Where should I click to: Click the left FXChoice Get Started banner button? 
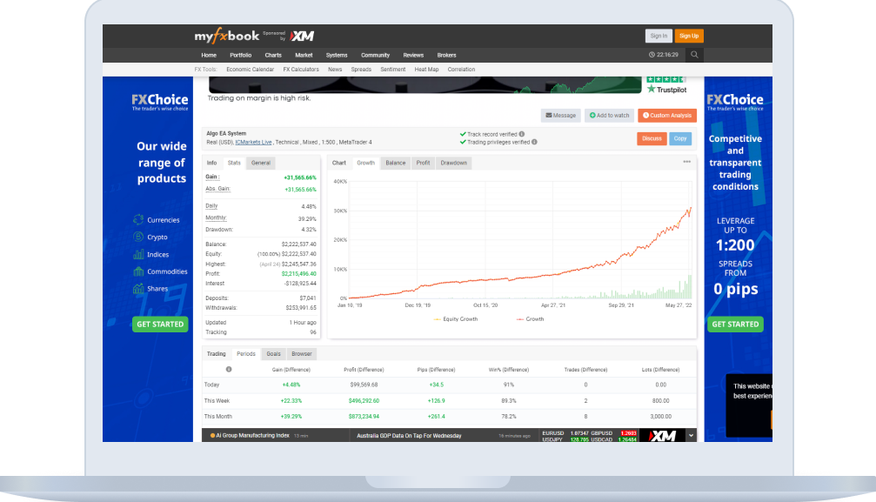click(159, 324)
